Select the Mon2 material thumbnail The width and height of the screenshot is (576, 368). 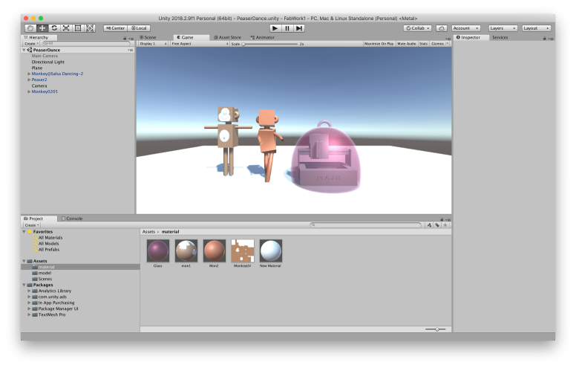(215, 251)
